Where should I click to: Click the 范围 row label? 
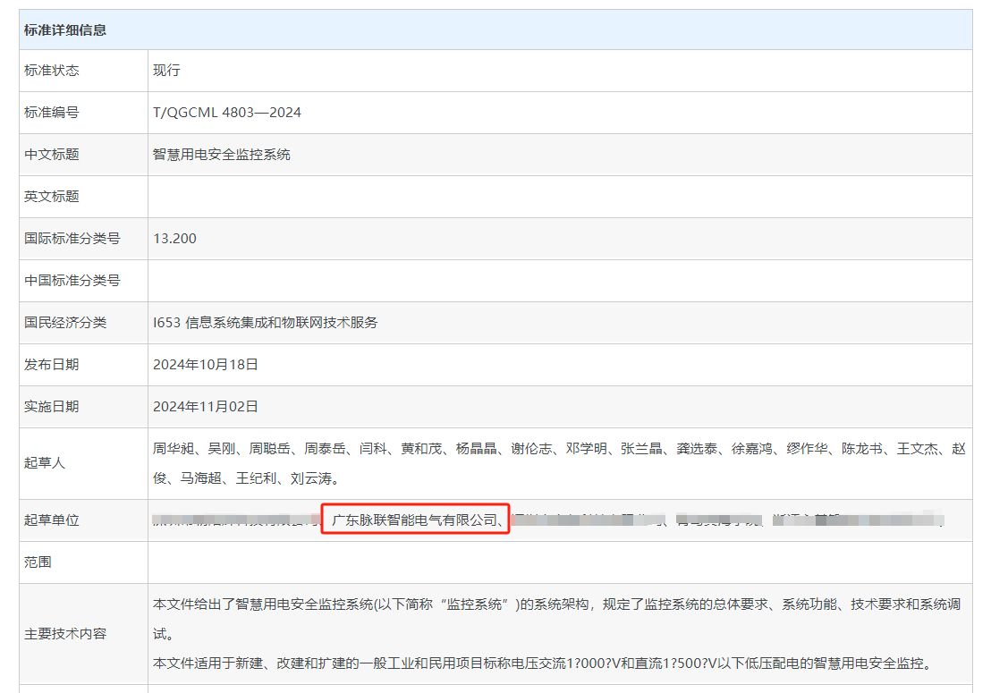pos(38,562)
